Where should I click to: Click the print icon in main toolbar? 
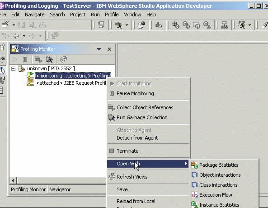tap(42, 25)
